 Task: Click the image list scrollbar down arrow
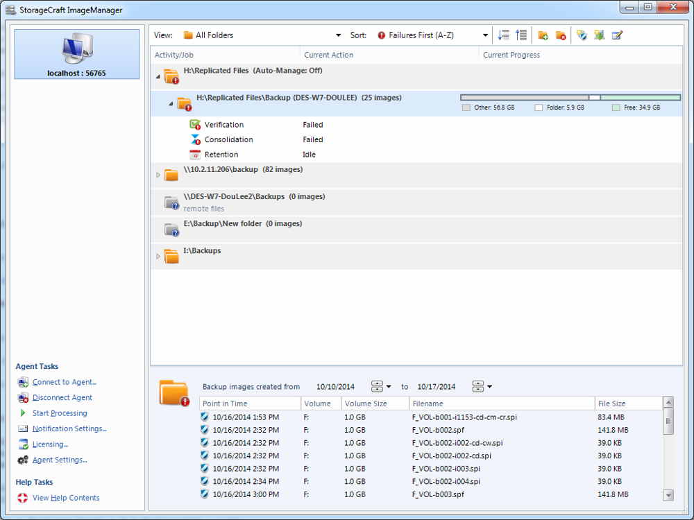click(669, 495)
